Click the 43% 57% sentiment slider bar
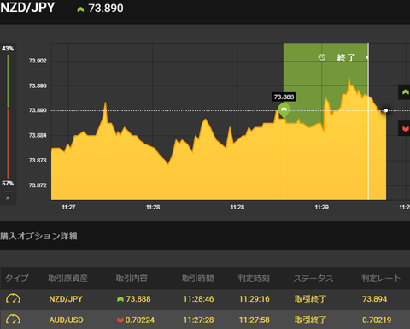 point(8,116)
